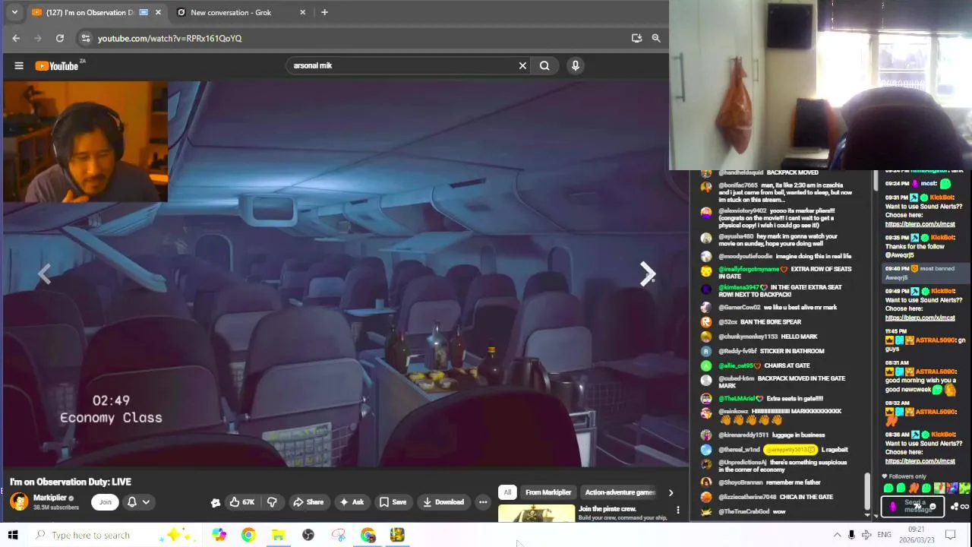Click chat user @handheldsquid
The width and height of the screenshot is (972, 547).
click(741, 172)
